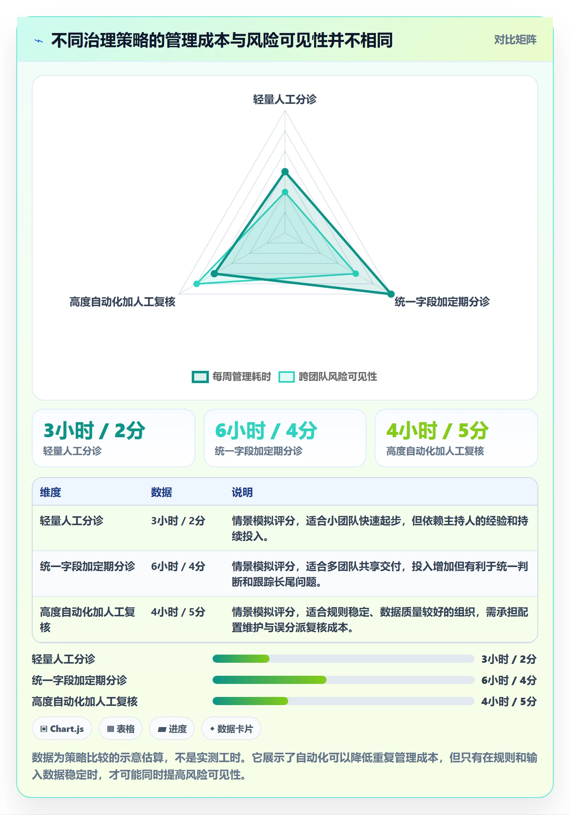
Task: Open the 4小时 / 5分 data card
Action: pos(456,438)
